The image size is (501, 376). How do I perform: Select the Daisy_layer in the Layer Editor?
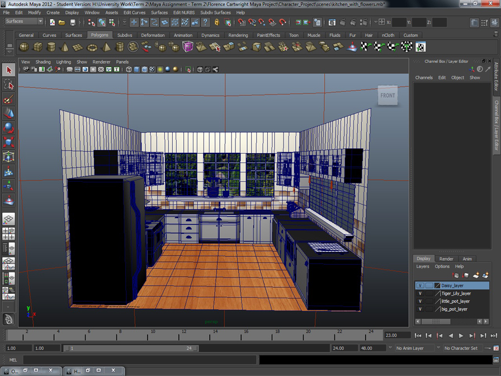[453, 285]
